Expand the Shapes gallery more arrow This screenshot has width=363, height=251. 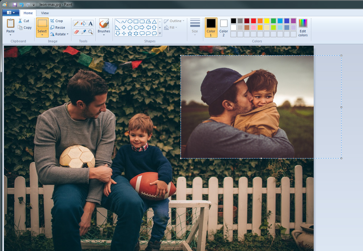(160, 34)
